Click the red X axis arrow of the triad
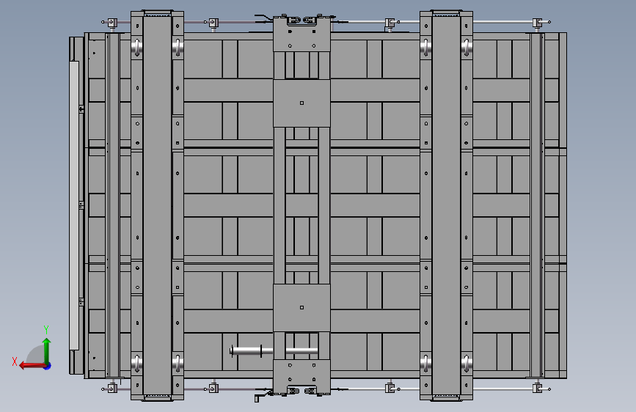636x412 pixels. click(x=32, y=366)
